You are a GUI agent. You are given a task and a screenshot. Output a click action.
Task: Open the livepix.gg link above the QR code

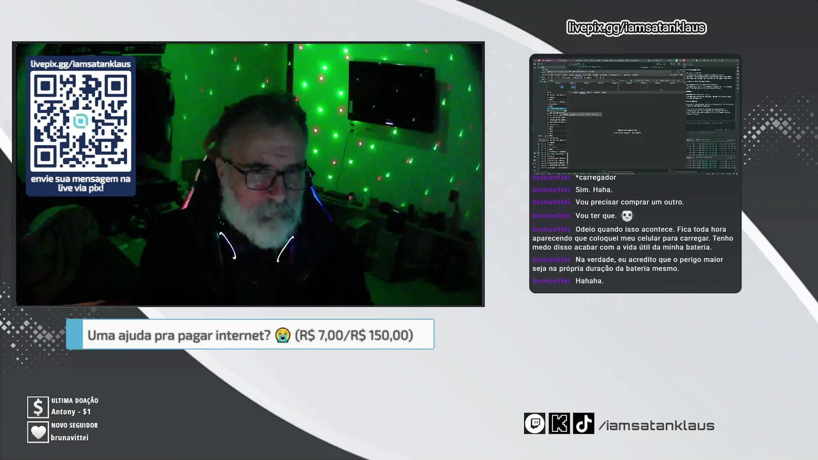coord(81,64)
